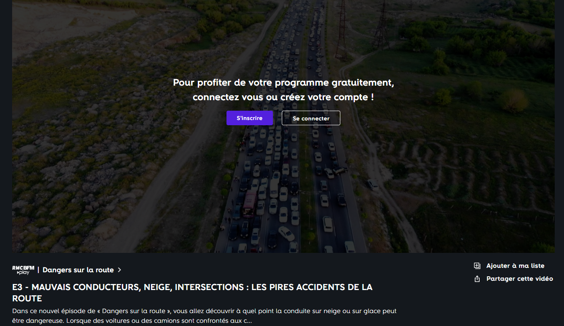Sign up with the S'inscrire button
This screenshot has height=326, width=564.
click(x=250, y=118)
